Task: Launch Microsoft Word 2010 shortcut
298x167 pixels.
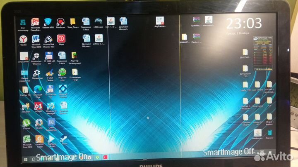Action: (36, 39)
